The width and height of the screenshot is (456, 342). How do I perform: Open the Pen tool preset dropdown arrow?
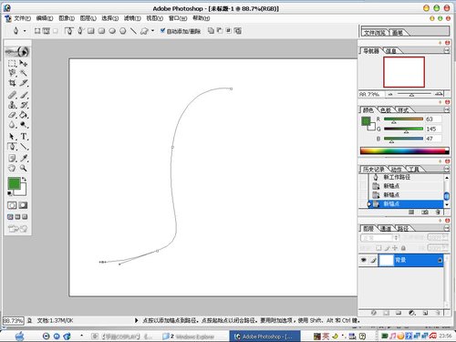[x=25, y=31]
